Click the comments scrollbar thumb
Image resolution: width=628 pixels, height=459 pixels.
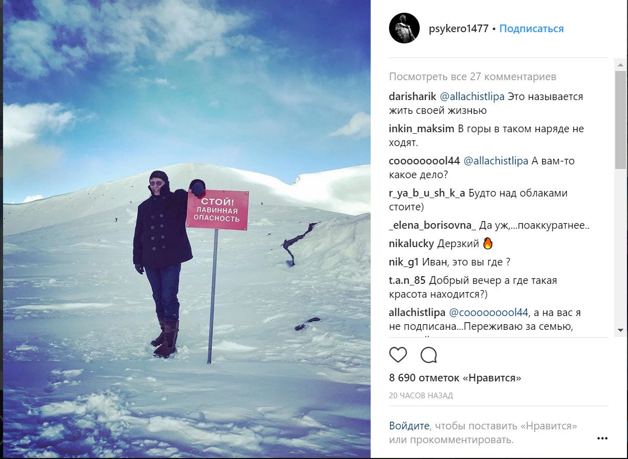(x=620, y=120)
